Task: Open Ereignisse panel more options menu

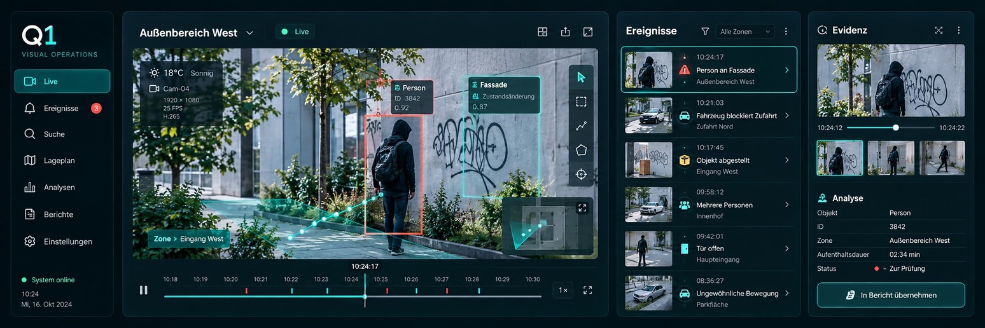Action: tap(786, 31)
